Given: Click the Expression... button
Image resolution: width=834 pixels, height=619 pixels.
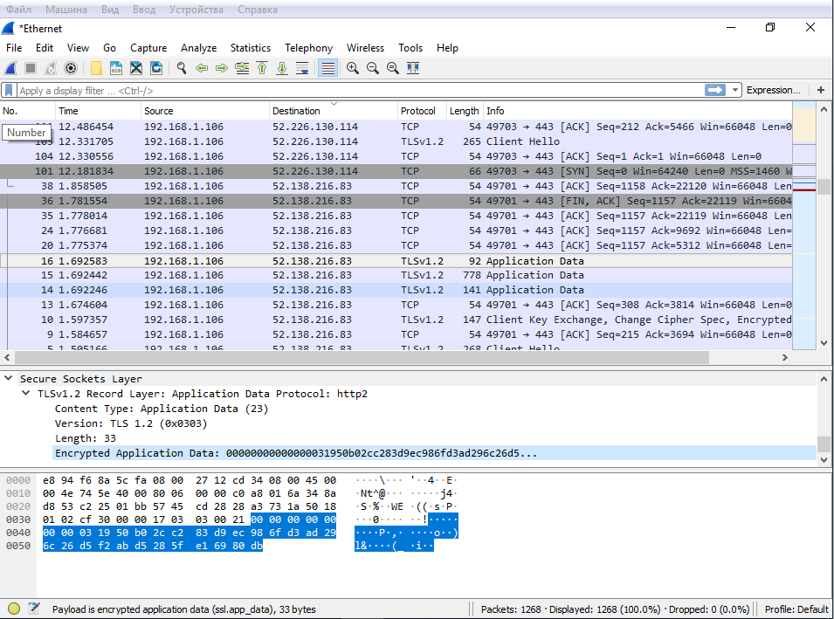Looking at the screenshot, I should coord(774,90).
